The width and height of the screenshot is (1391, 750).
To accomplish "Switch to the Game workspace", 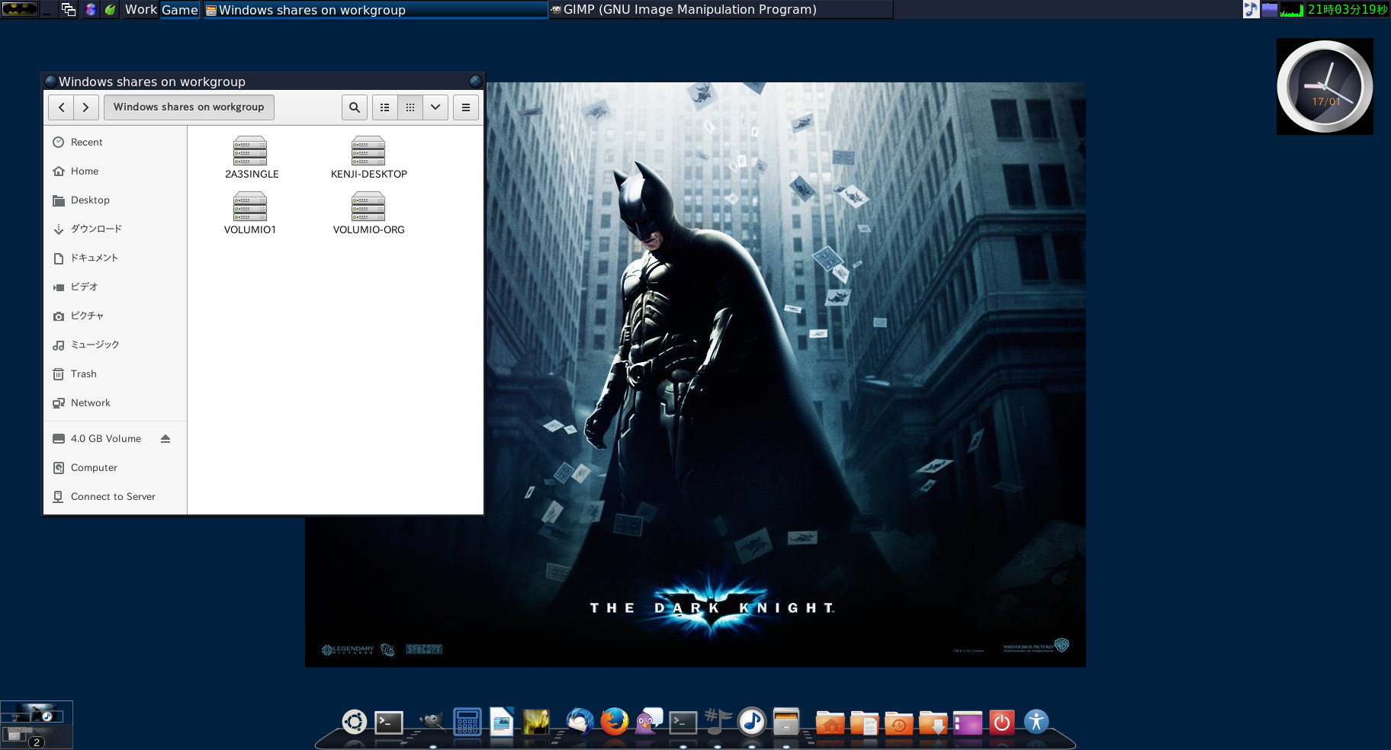I will coord(180,9).
